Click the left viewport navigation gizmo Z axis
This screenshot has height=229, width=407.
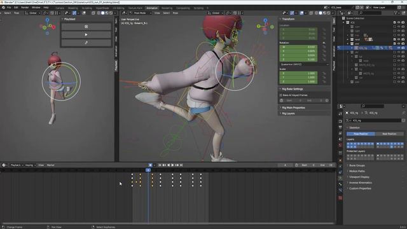47,20
